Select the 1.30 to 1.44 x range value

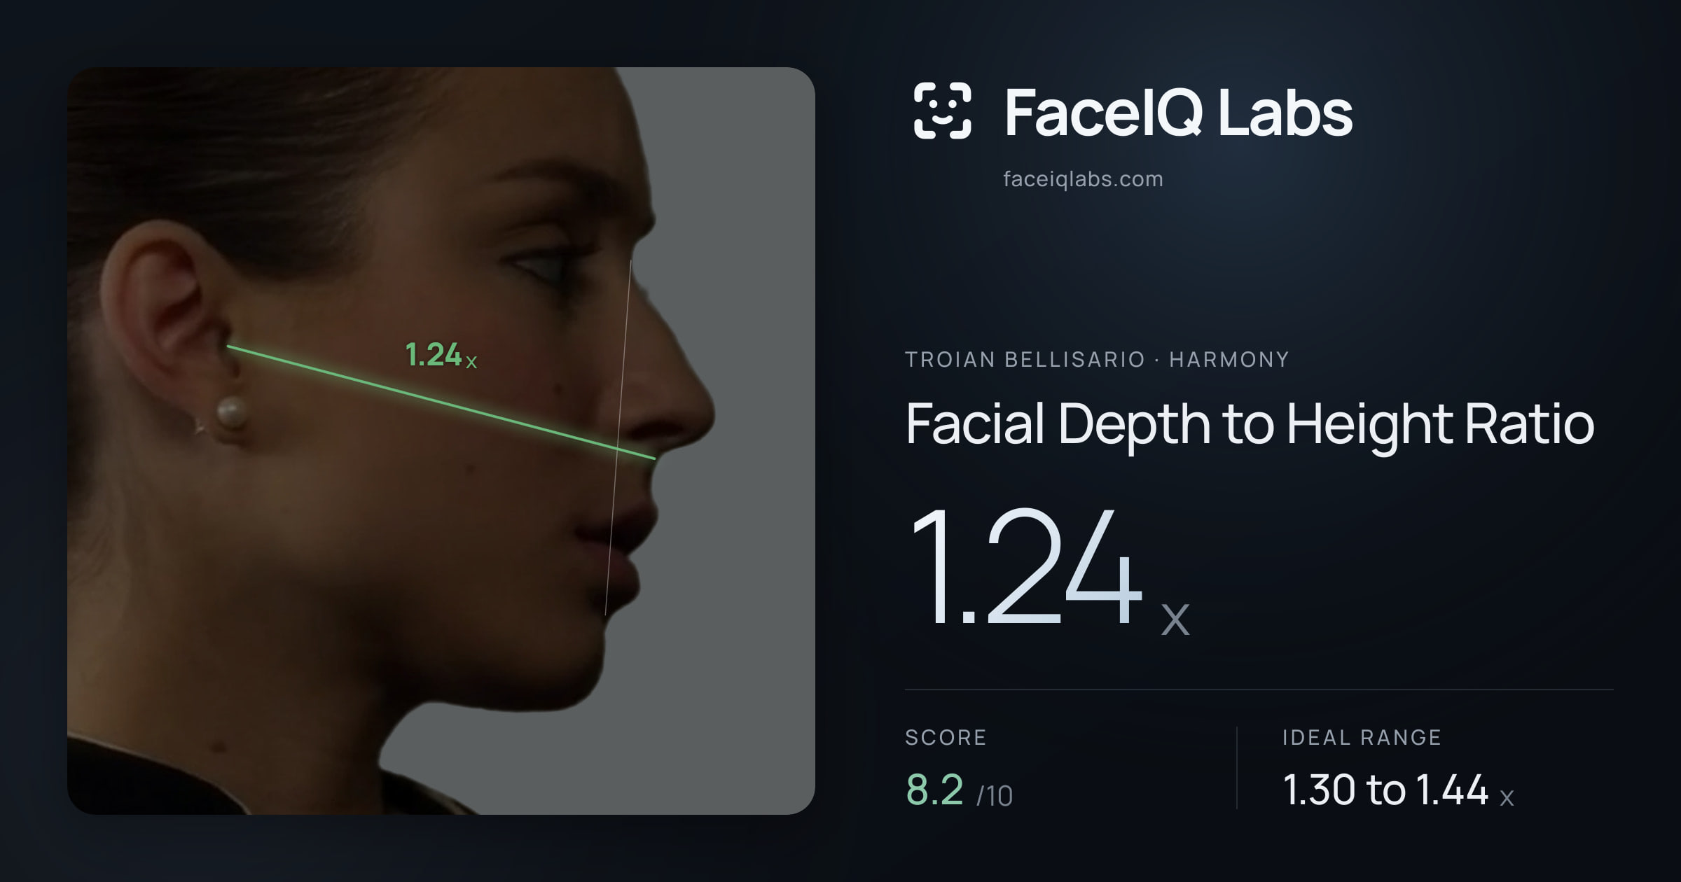[x=1398, y=790]
